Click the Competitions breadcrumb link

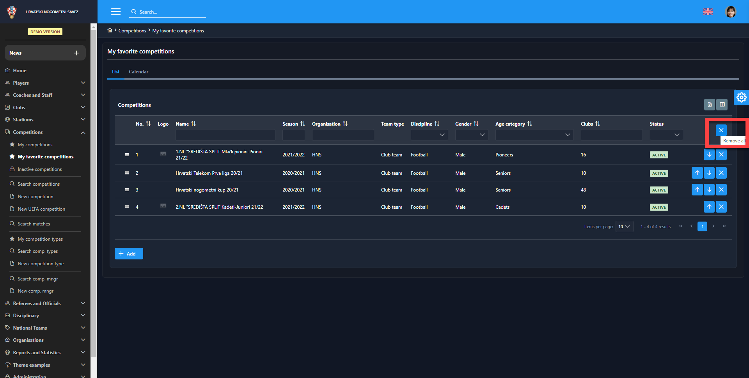(x=132, y=31)
